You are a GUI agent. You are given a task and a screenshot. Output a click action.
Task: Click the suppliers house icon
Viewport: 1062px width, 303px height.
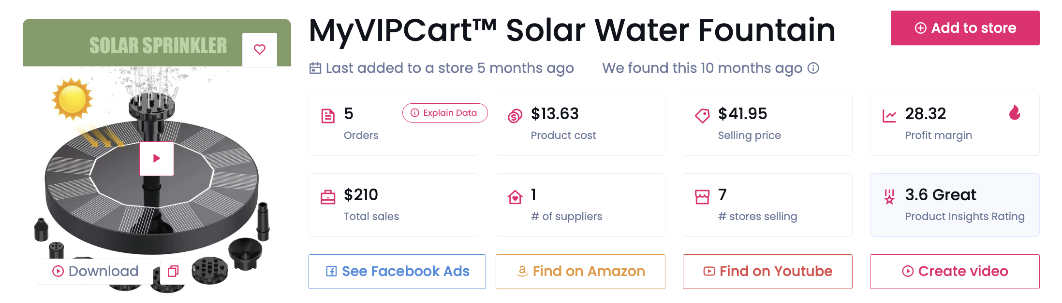[515, 197]
